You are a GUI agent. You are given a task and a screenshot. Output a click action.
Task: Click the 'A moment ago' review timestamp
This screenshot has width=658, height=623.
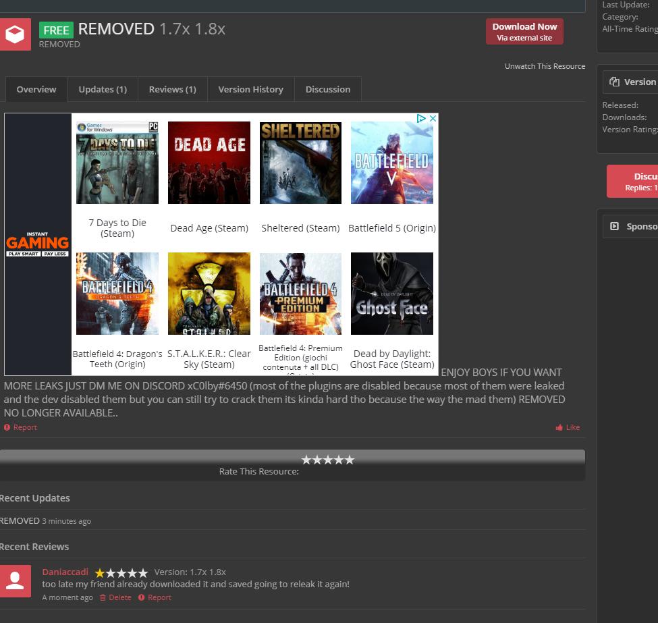coord(67,597)
